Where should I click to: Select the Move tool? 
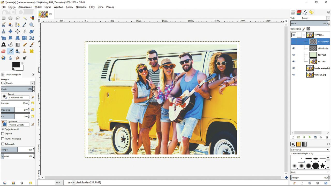tap(11, 32)
